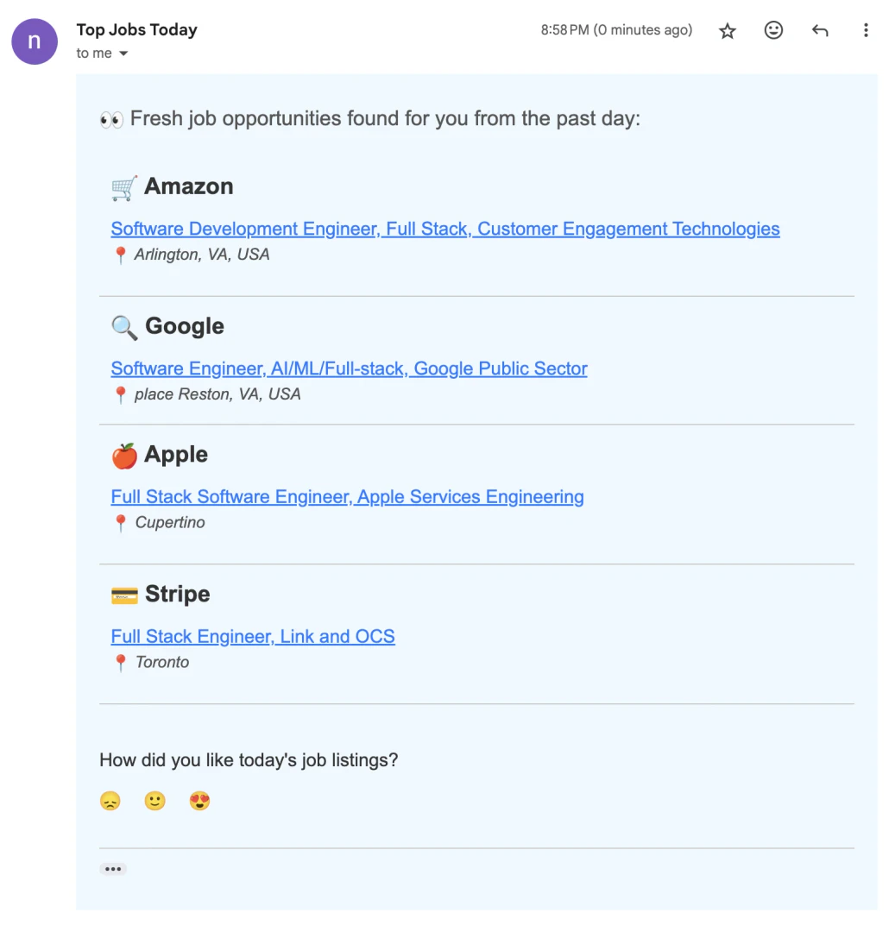This screenshot has width=895, height=932.
Task: Show trimmed content with the ellipsis button
Action: (113, 868)
